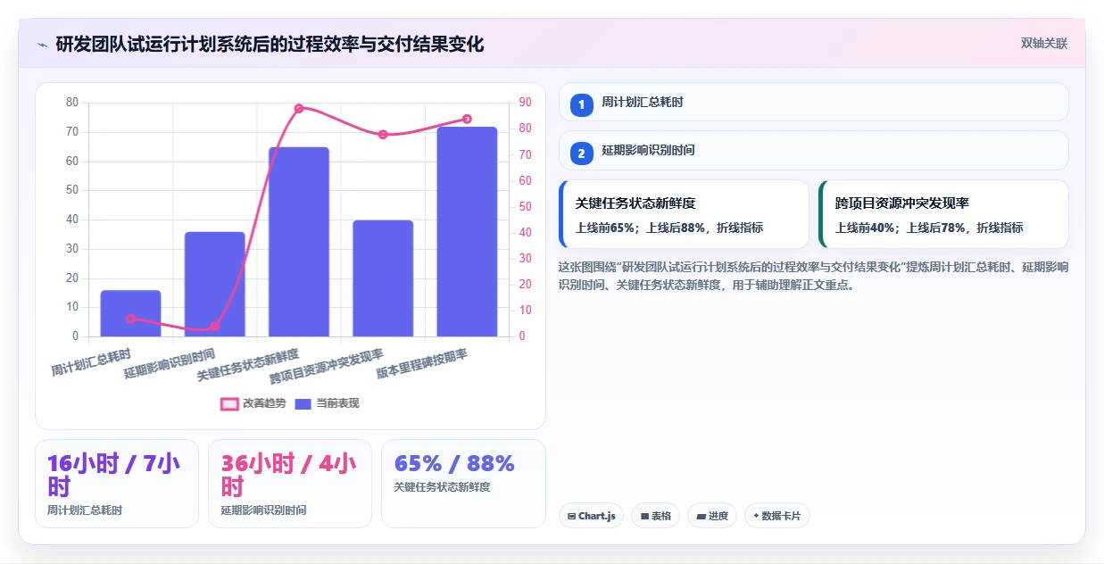The height and width of the screenshot is (564, 1104).
Task: Click the 关键任务状态新鲜度 bar in chart
Action: coord(299,242)
